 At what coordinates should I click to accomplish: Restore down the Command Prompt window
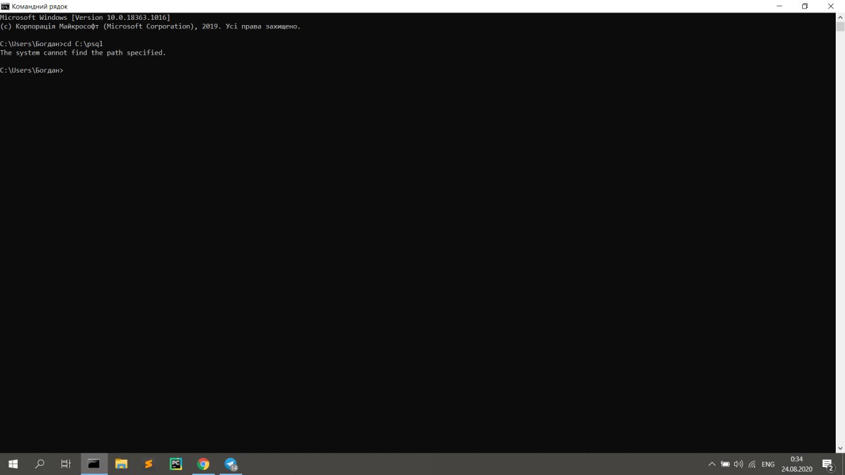(x=805, y=6)
